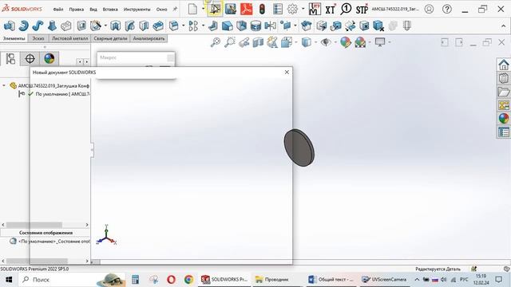Select the По умолчанию configuration row
511x287 pixels.
click(53, 94)
